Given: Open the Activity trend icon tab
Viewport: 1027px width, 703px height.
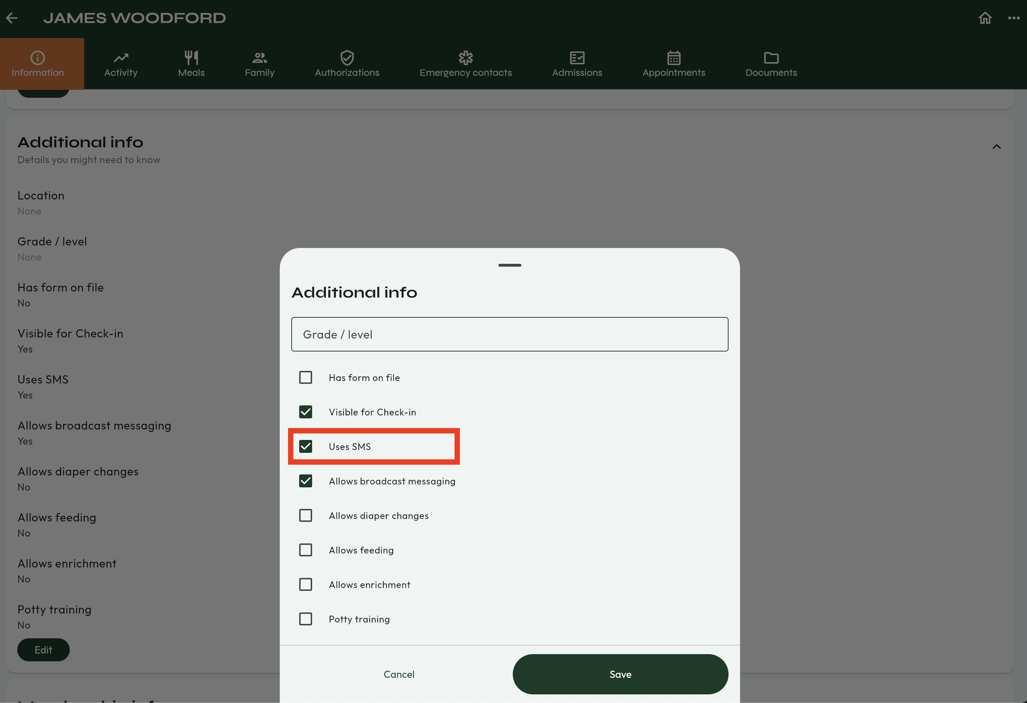Looking at the screenshot, I should [x=120, y=64].
